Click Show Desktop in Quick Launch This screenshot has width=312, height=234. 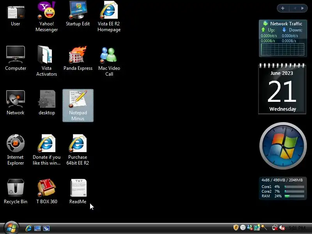tap(37, 228)
